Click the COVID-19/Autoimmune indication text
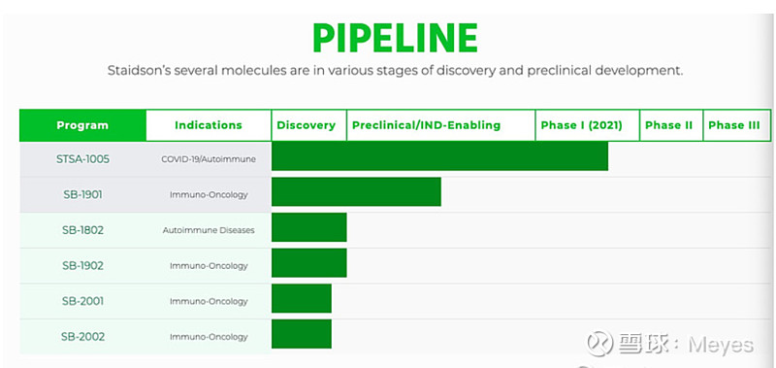The height and width of the screenshot is (368, 776). 209,159
